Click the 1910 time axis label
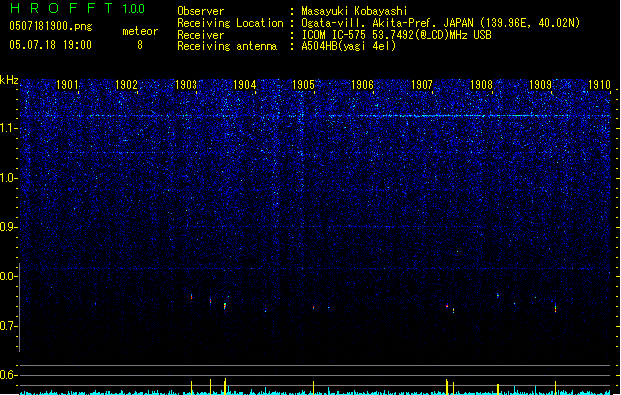621x395 pixels. (599, 85)
